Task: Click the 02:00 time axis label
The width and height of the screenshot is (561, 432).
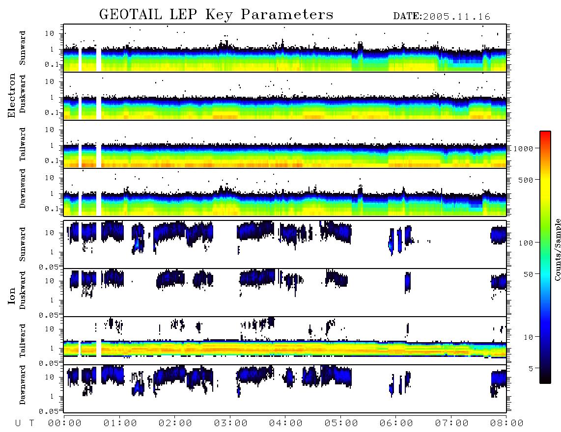Action: [x=175, y=423]
